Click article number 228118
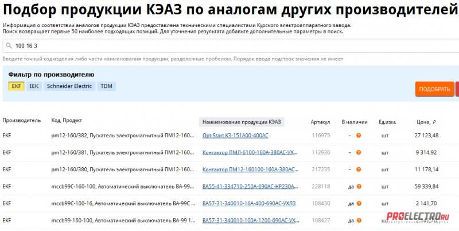Viewport: 459px width, 231px height. click(x=321, y=186)
